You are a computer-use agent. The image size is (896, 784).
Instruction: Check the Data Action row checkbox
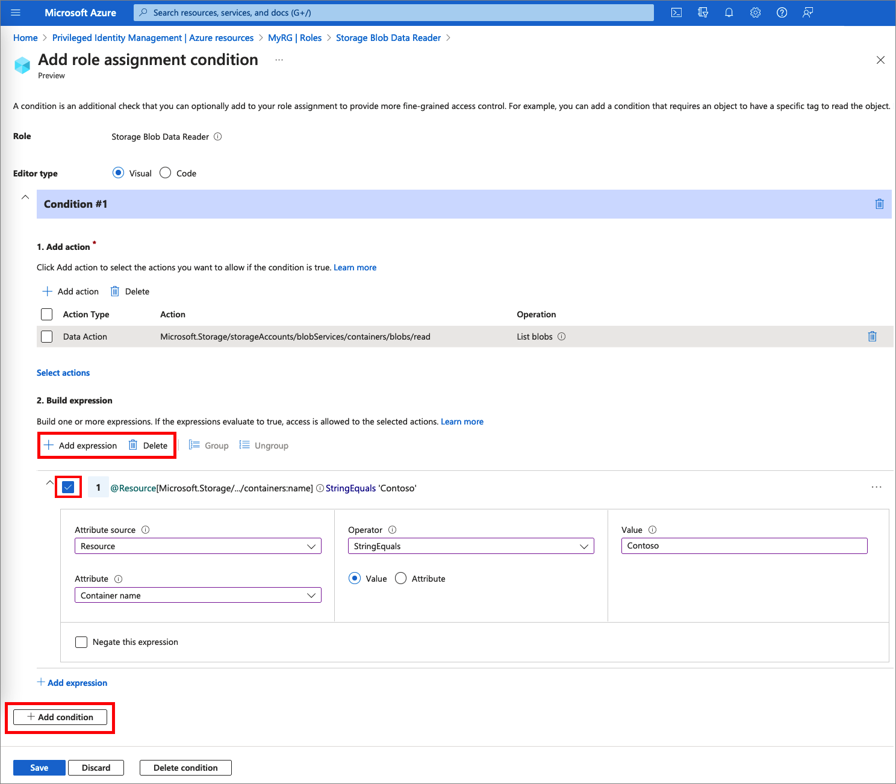point(47,337)
